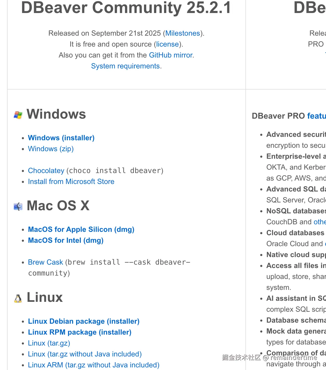Download MacOS for Intel dmg

click(66, 240)
